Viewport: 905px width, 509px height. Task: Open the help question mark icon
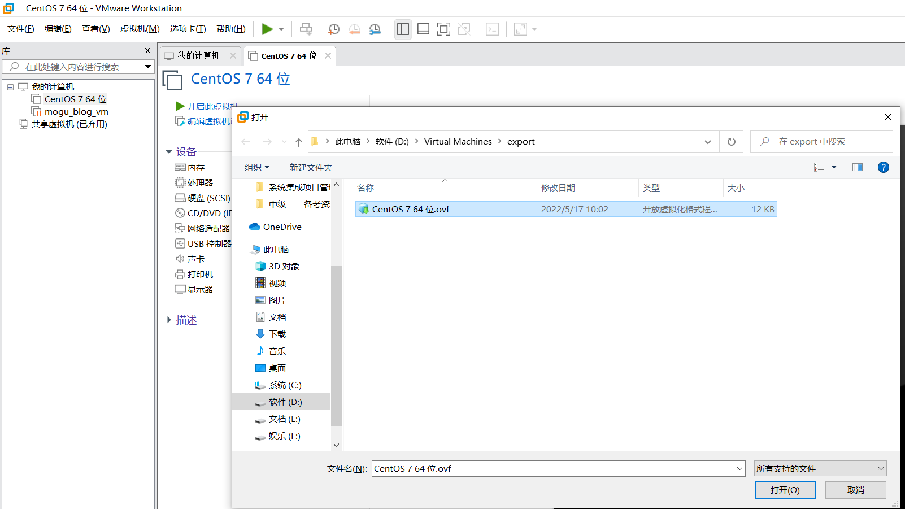(x=883, y=167)
